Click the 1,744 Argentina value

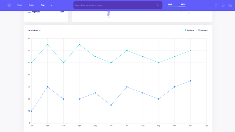pos(62,12)
